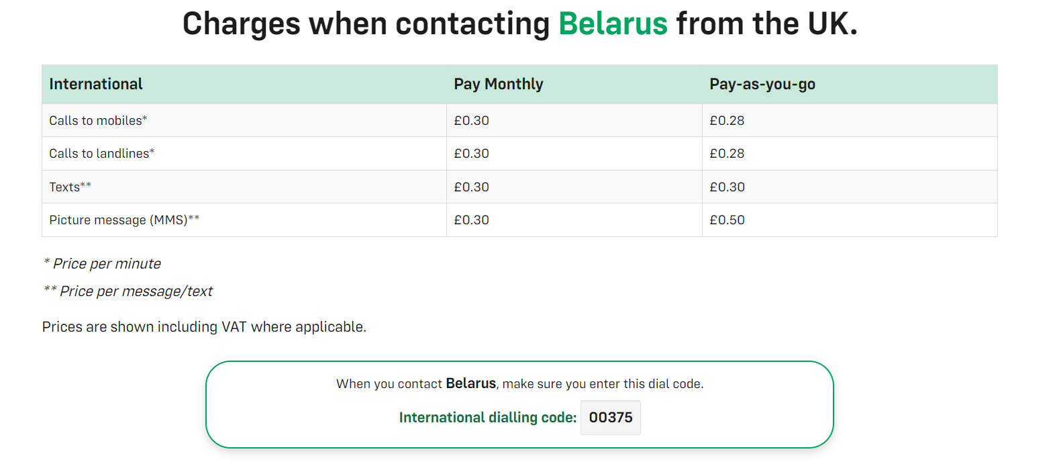1057x468 pixels.
Task: Click the Texts row label
Action: [70, 187]
